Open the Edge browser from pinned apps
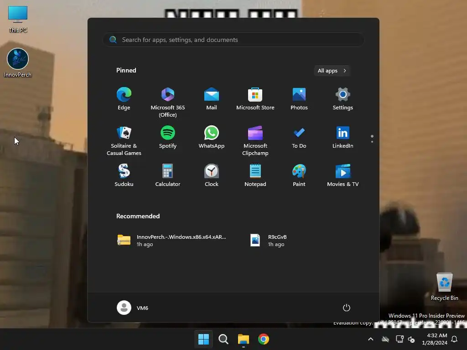Image resolution: width=467 pixels, height=350 pixels. click(124, 99)
